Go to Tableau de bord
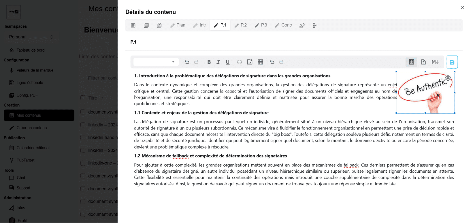 (27, 50)
